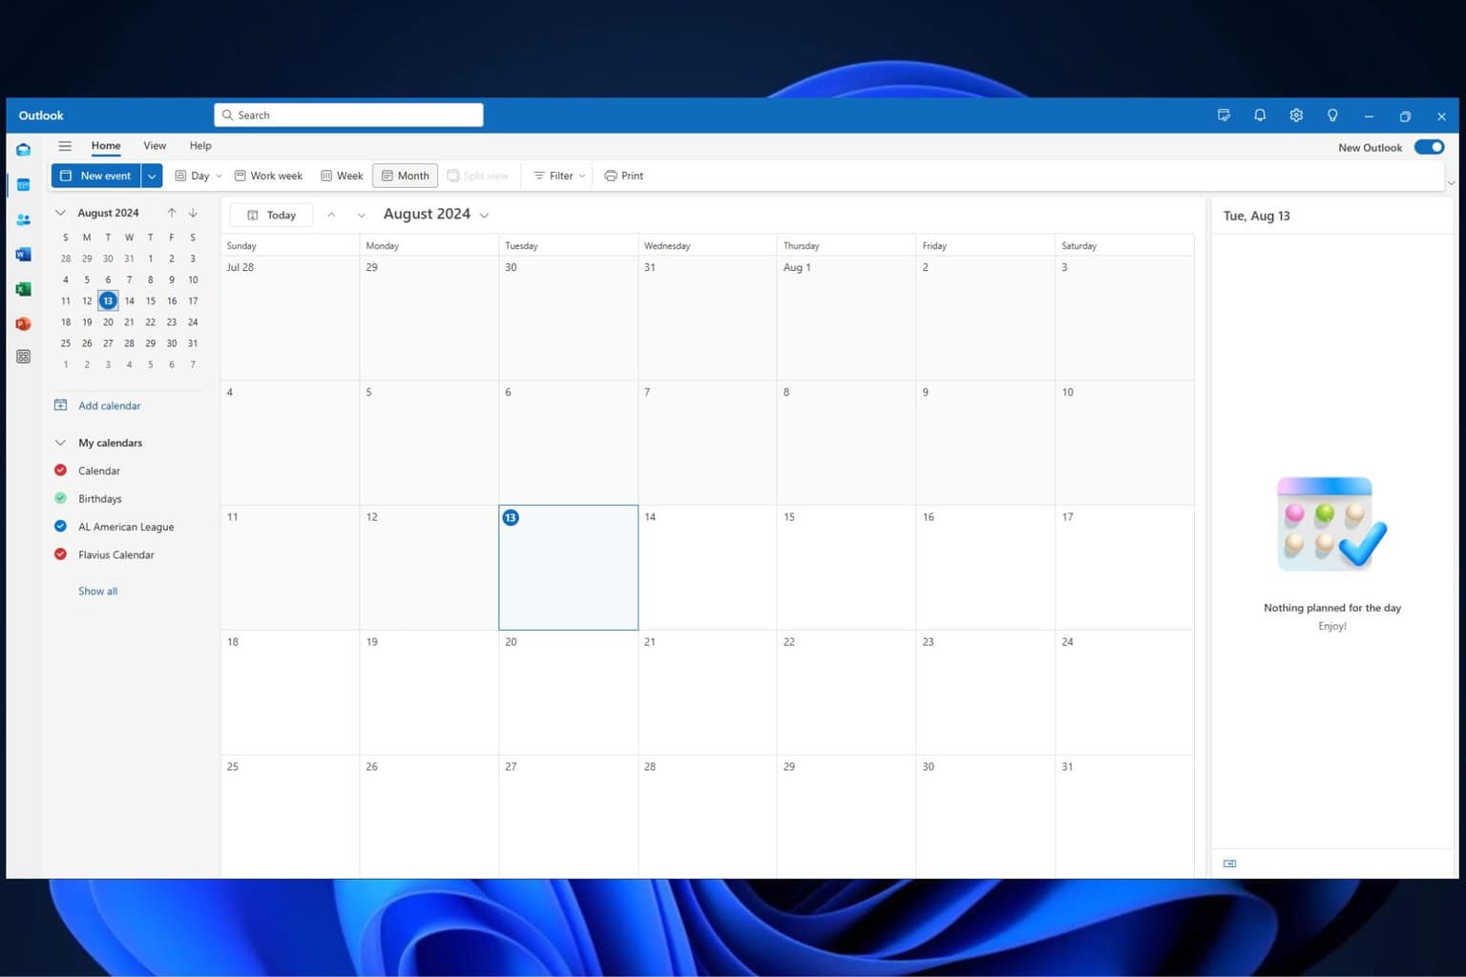Launch Word from the sidebar
Image resolution: width=1466 pixels, height=977 pixels.
pyautogui.click(x=23, y=254)
